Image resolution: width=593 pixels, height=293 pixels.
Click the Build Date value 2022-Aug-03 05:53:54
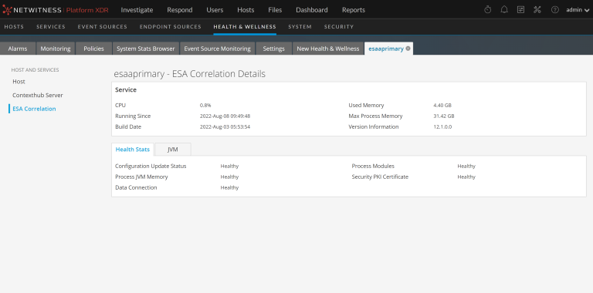point(225,127)
